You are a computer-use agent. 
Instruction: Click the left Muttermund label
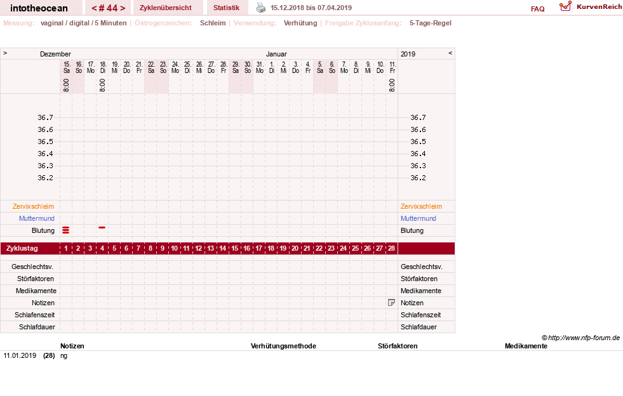(37, 218)
